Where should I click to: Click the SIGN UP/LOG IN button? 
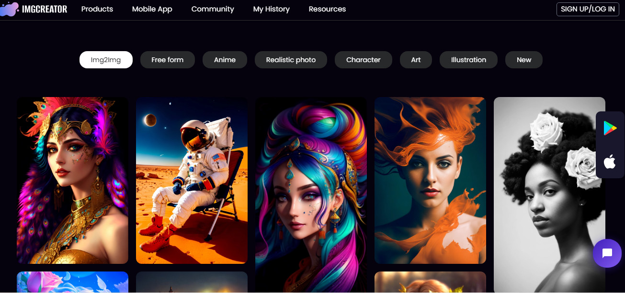[x=588, y=9]
